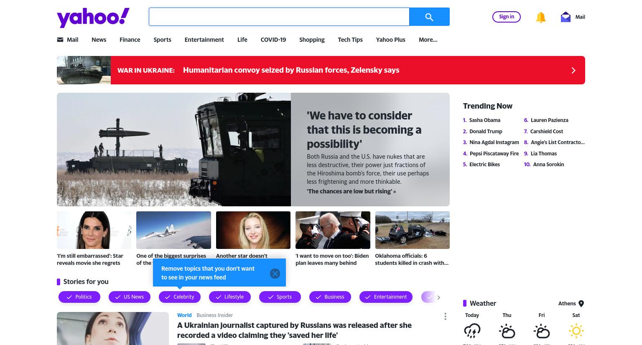Open trending topic Angie's List Contracto...

pos(558,142)
